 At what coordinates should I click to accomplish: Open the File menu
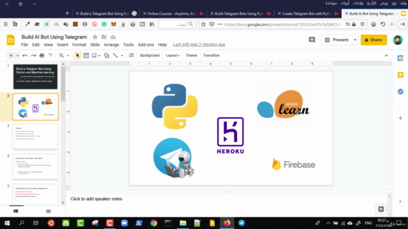click(x=24, y=45)
